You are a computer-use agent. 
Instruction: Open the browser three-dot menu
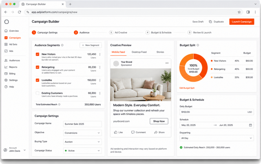click(255, 12)
